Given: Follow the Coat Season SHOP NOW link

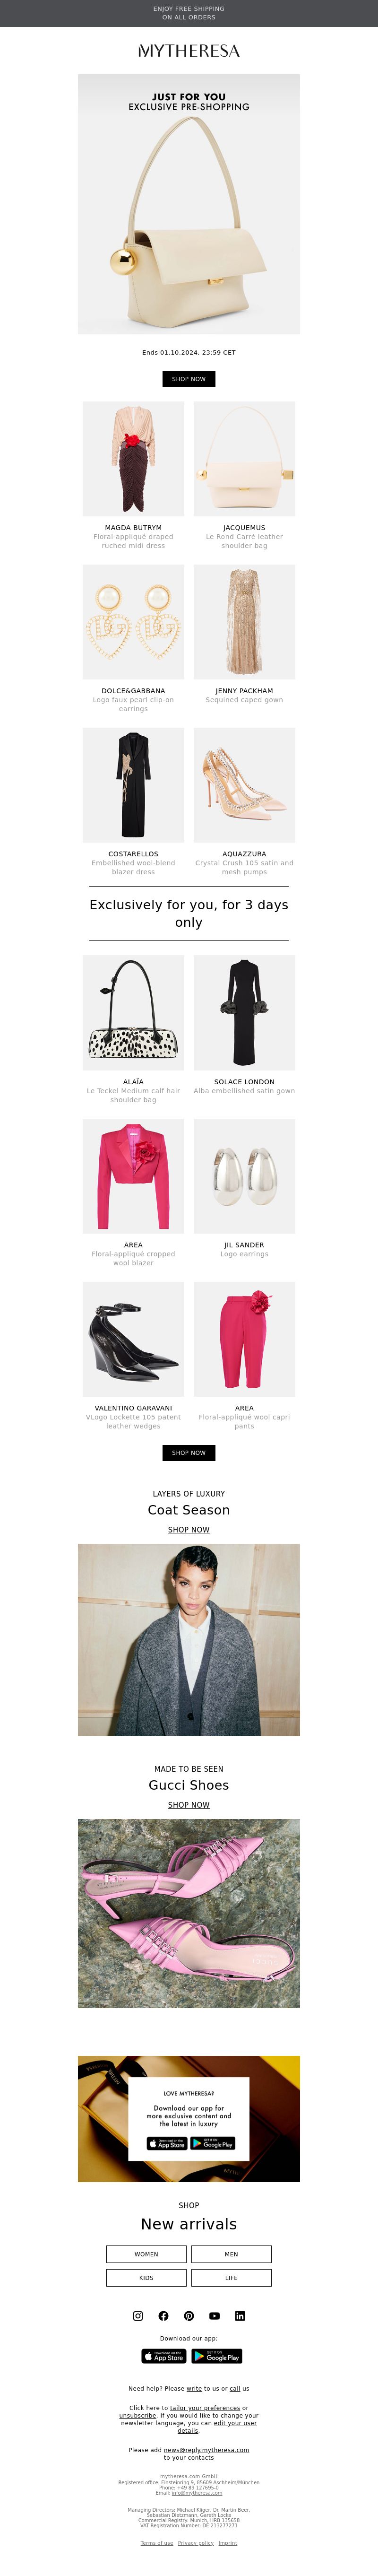Looking at the screenshot, I should [189, 1530].
